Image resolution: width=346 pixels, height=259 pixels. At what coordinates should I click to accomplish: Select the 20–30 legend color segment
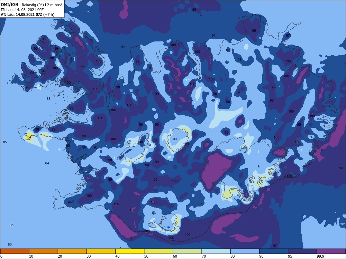click(72, 251)
